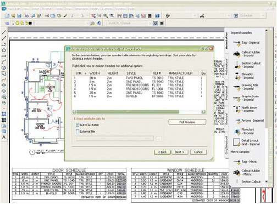Open the Help question mark icon
This screenshot has height=204, width=277.
(x=157, y=16)
